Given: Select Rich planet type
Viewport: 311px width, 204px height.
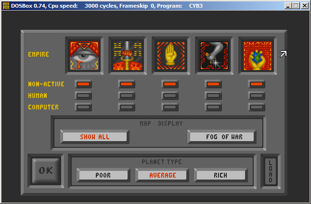Looking at the screenshot, I should click(220, 175).
